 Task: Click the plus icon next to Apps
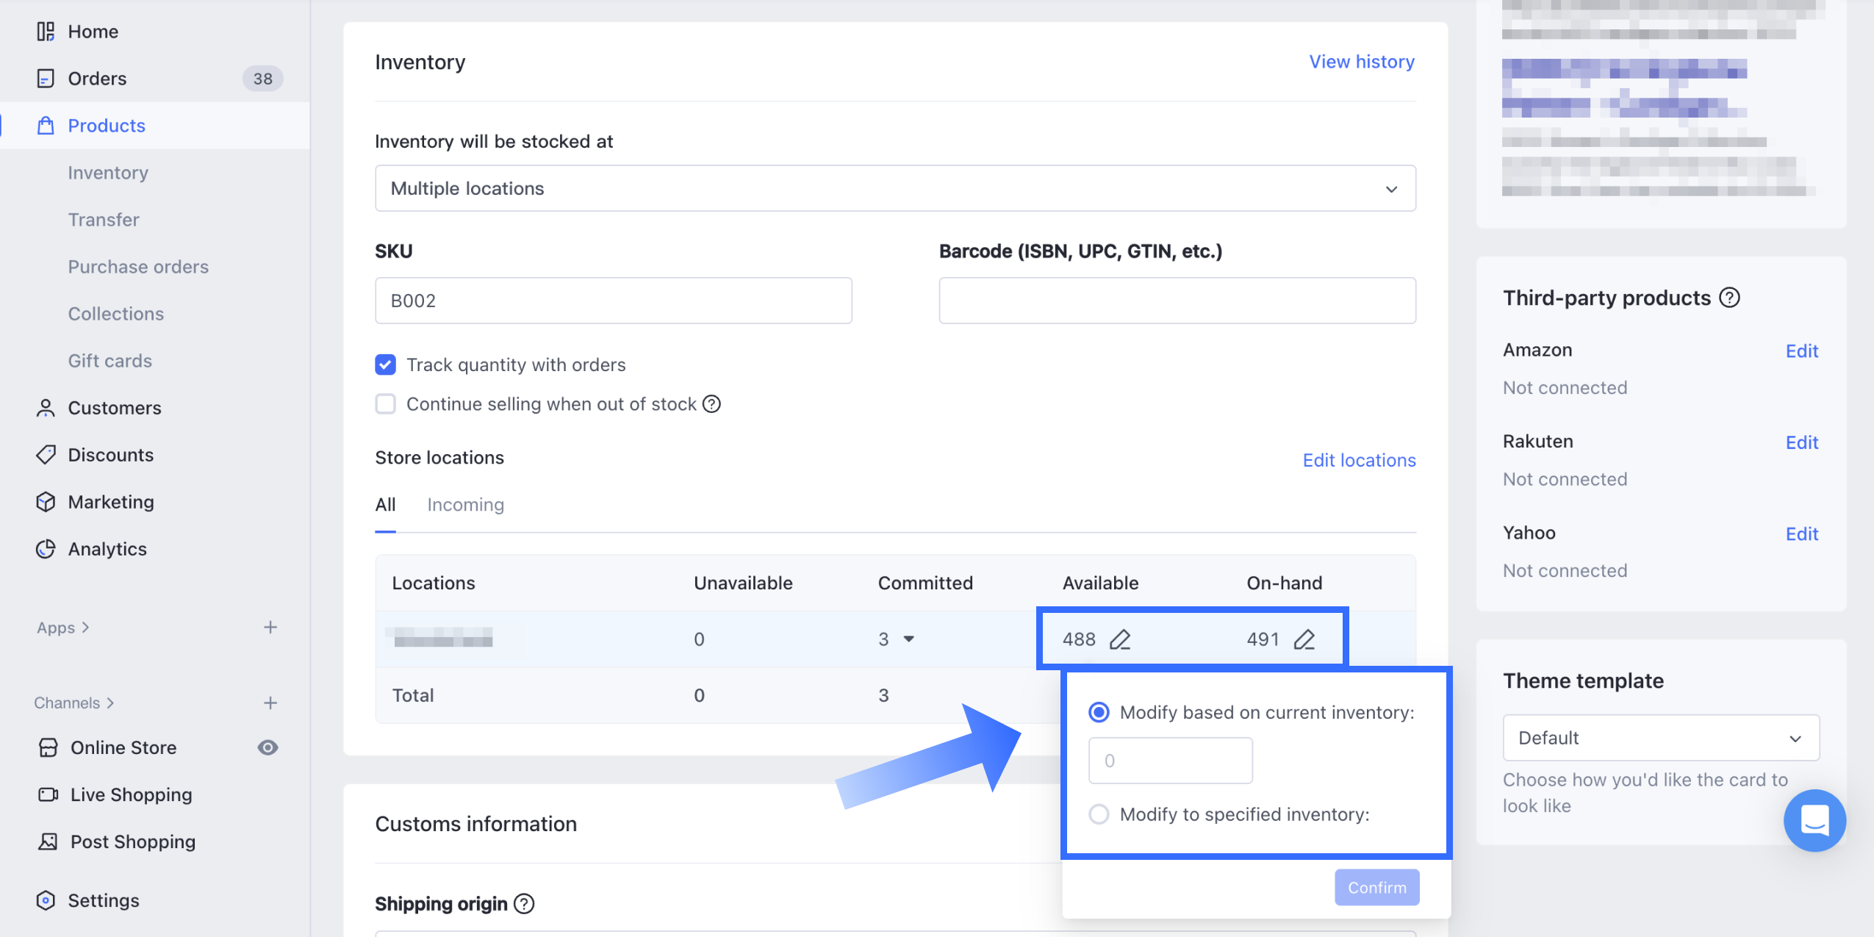(270, 627)
